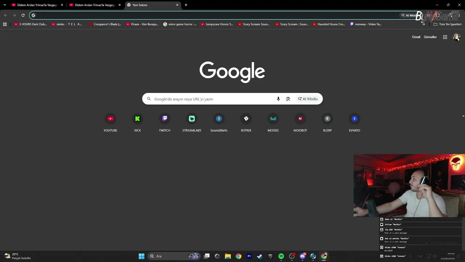The height and width of the screenshot is (262, 465).
Task: Open the EVVATO shortcut tile
Action: (x=355, y=123)
